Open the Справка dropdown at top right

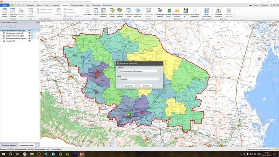point(265,5)
